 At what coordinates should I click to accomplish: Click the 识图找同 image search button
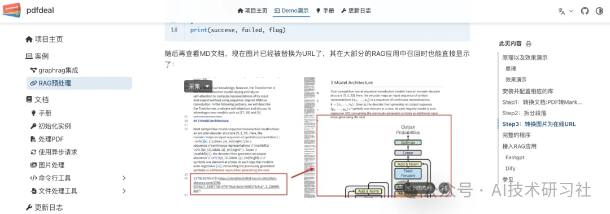pyautogui.click(x=419, y=187)
